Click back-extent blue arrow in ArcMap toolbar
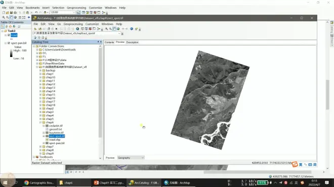The image size is (334, 187). (x=29, y=18)
